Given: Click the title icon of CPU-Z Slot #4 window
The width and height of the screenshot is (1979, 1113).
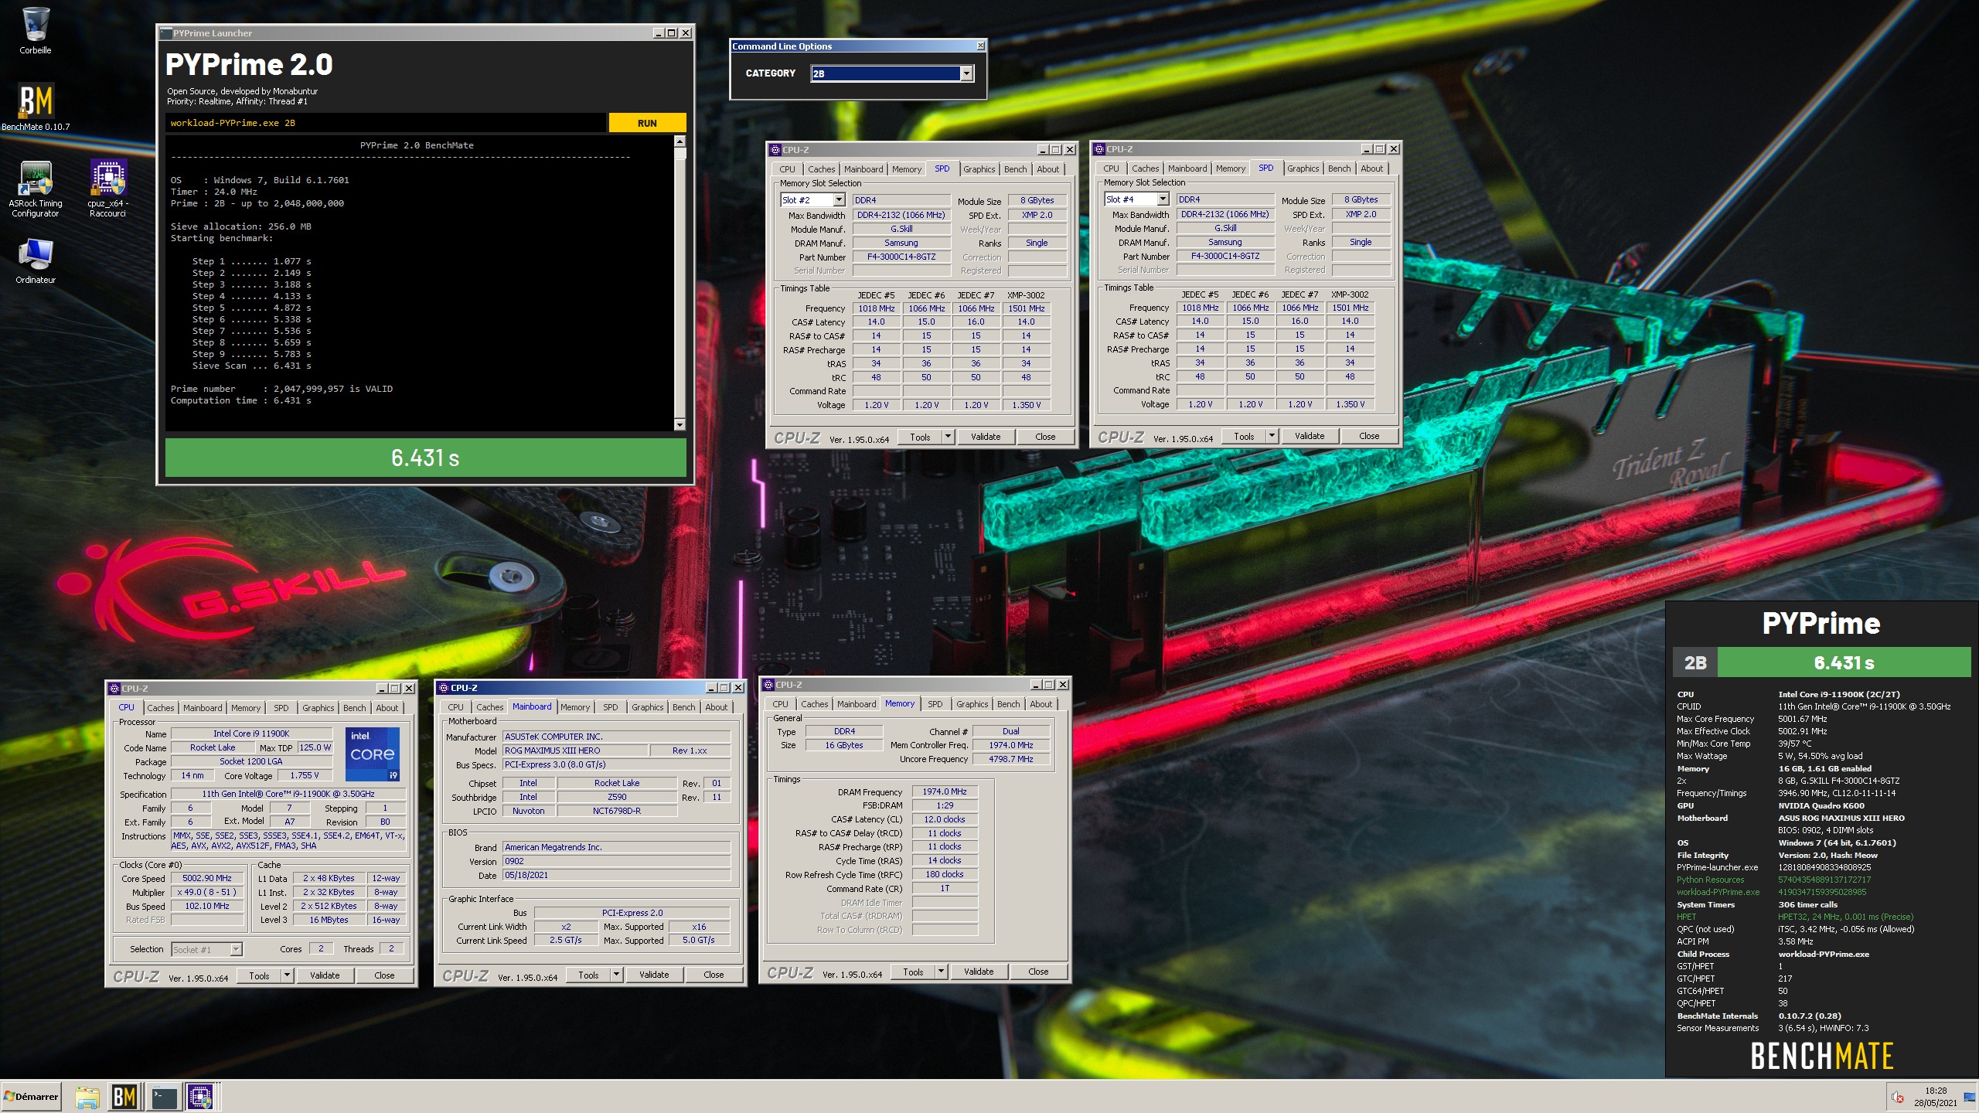Looking at the screenshot, I should pyautogui.click(x=1099, y=149).
